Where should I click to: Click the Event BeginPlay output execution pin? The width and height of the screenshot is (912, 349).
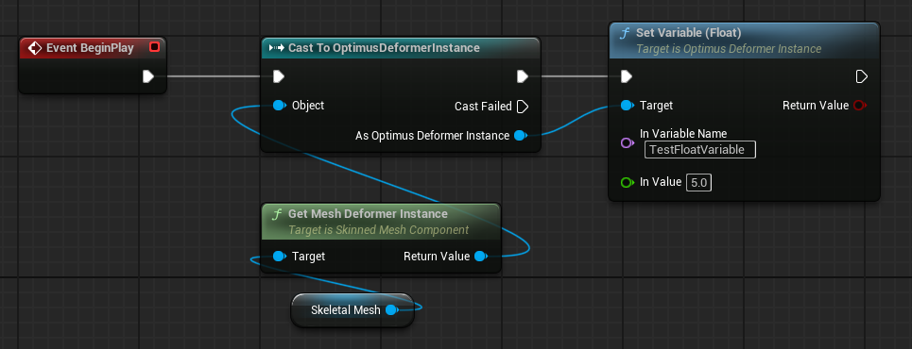pyautogui.click(x=147, y=76)
